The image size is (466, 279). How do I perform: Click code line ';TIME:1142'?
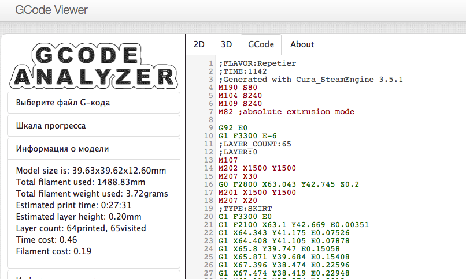(x=242, y=71)
